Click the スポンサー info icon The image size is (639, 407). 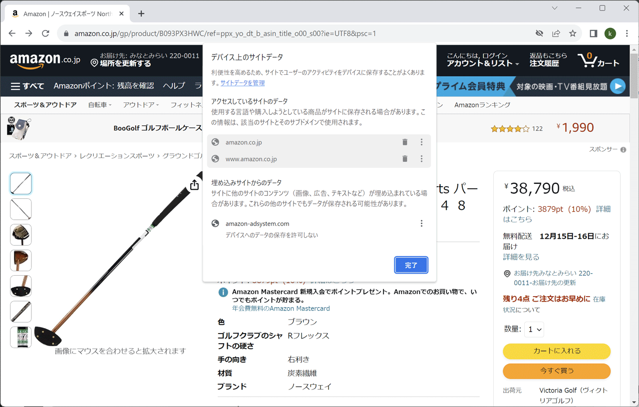tap(623, 150)
